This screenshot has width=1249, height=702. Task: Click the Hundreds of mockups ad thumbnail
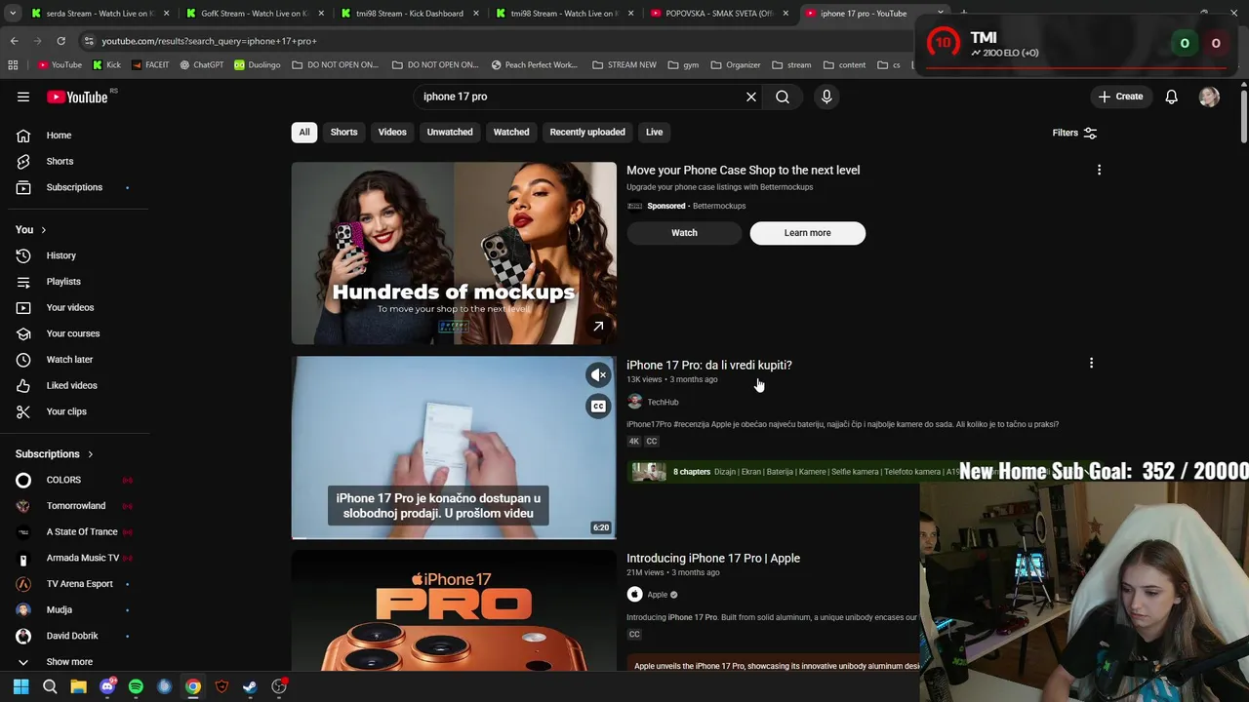pos(454,253)
